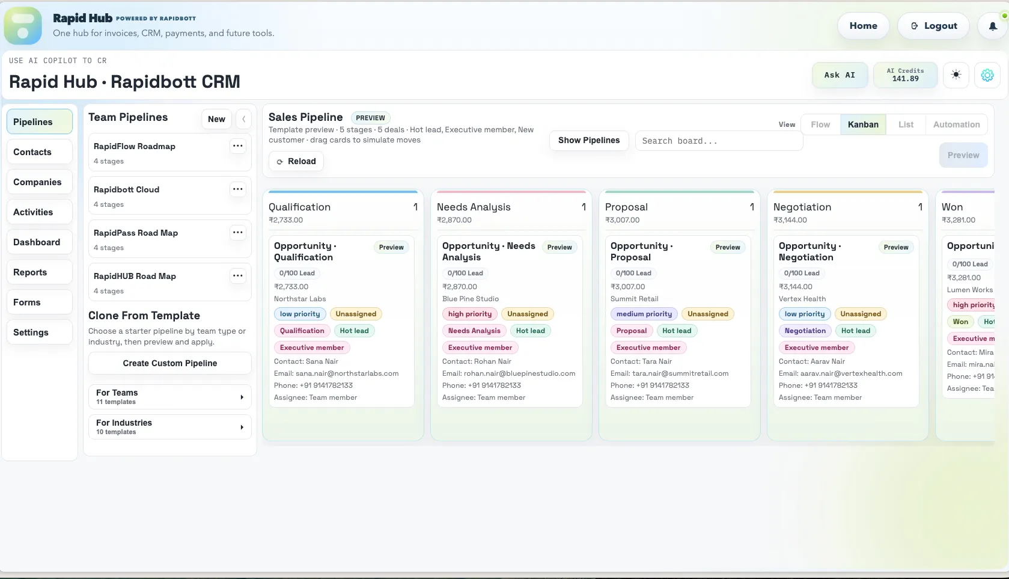Reload the Sales Pipeline board
The width and height of the screenshot is (1009, 579).
coord(296,161)
